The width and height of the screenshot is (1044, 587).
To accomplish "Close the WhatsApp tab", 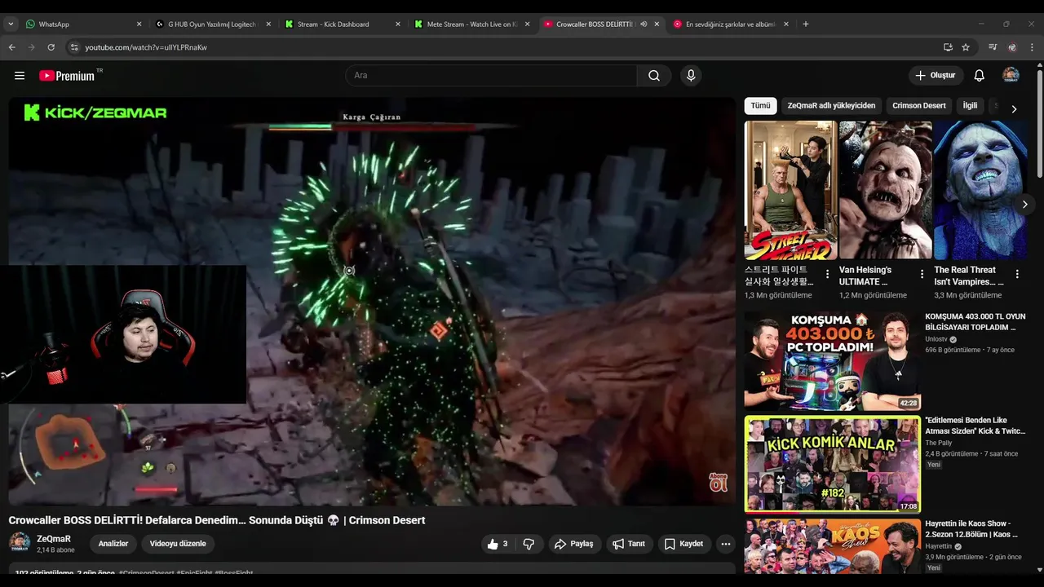I will point(139,24).
